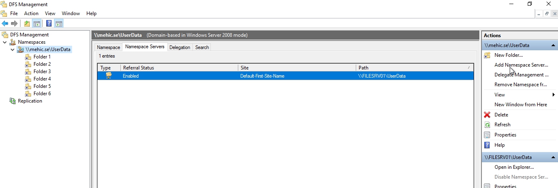Switch to the Delegation tab
This screenshot has width=558, height=188.
[180, 47]
